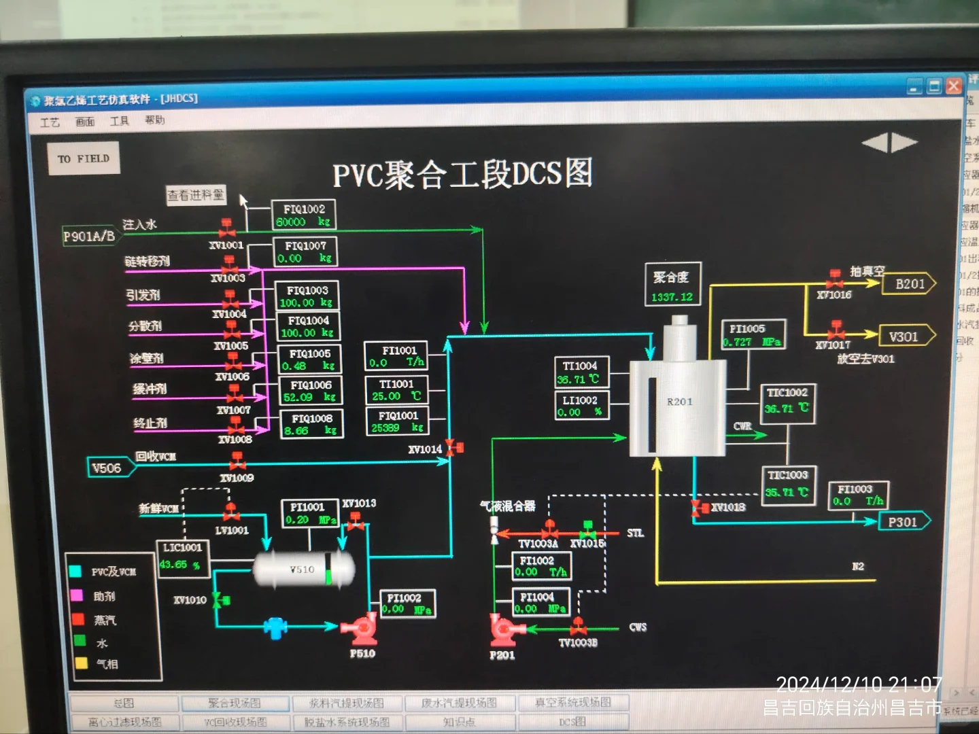Click reactor R201 vessel graphic
Screen dimensions: 979x734
678,401
